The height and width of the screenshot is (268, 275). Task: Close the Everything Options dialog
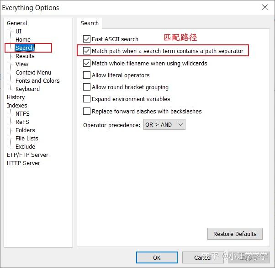pyautogui.click(x=265, y=8)
